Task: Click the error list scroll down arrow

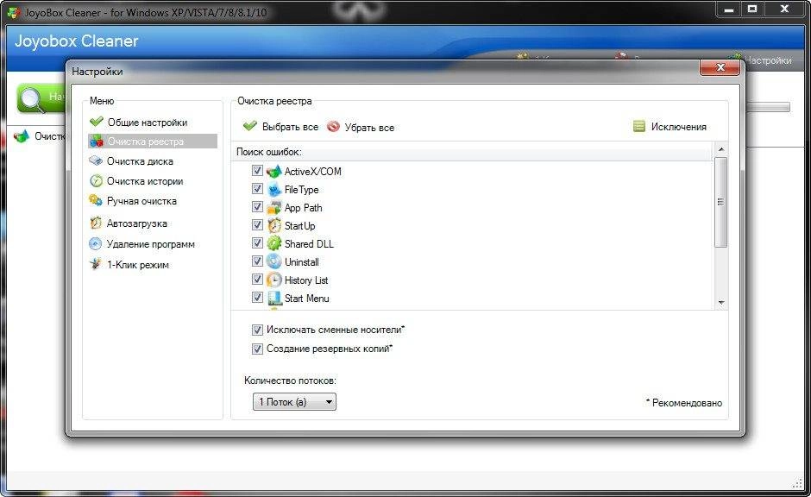Action: click(x=721, y=303)
